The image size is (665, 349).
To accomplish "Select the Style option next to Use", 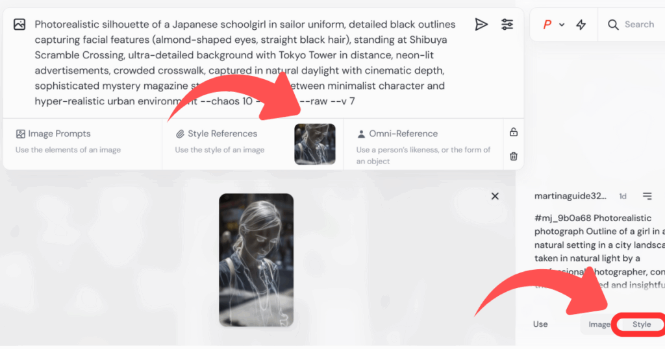I will coord(641,324).
